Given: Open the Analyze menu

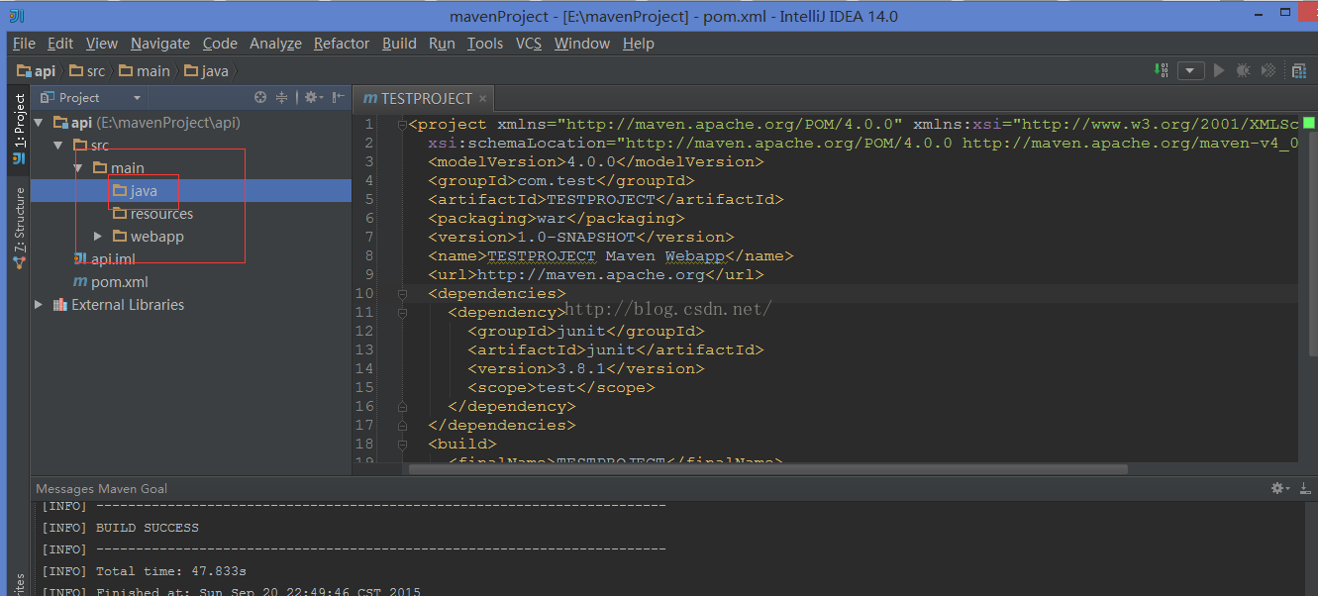Looking at the screenshot, I should click(275, 44).
